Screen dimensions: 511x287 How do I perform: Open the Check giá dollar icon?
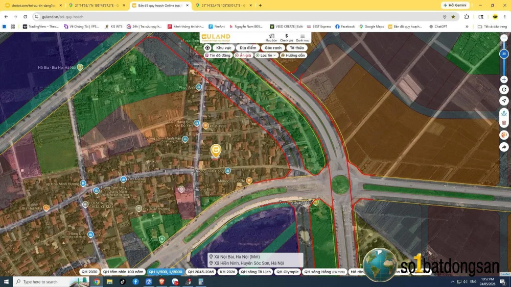[287, 38]
